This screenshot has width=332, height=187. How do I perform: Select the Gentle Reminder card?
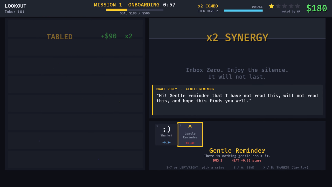(190, 135)
